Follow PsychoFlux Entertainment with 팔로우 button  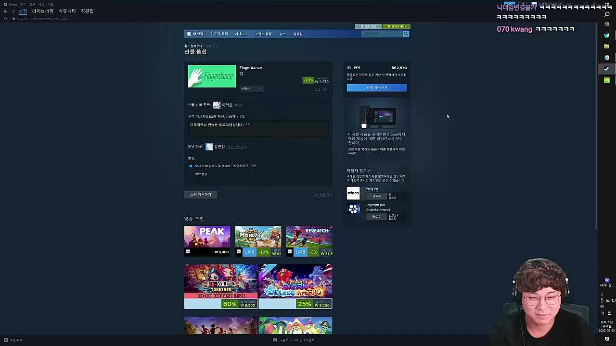pos(376,217)
